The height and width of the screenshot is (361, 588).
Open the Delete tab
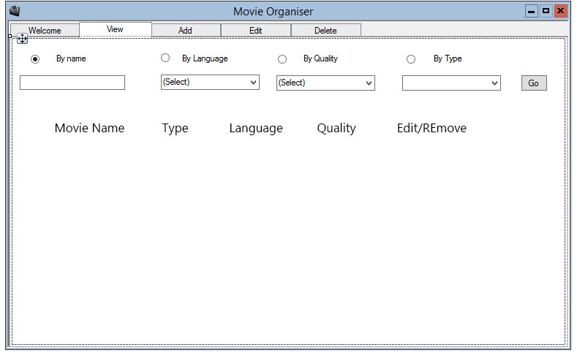(x=325, y=31)
